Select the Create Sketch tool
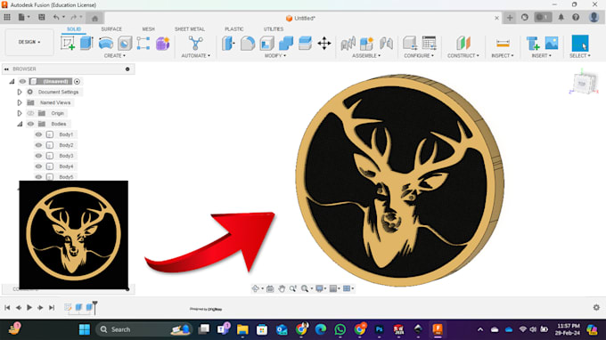This screenshot has height=340, width=606. [x=68, y=43]
